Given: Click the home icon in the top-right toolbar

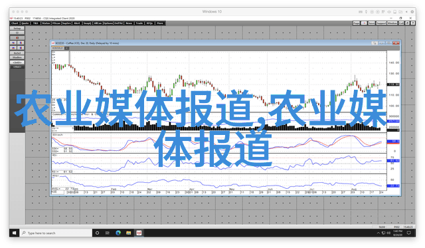Looking at the screenshot, I should tap(407, 23).
